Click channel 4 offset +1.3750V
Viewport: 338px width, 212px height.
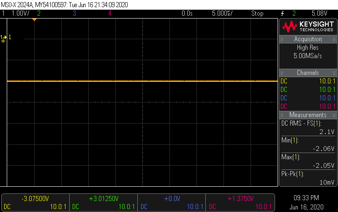tap(240, 199)
